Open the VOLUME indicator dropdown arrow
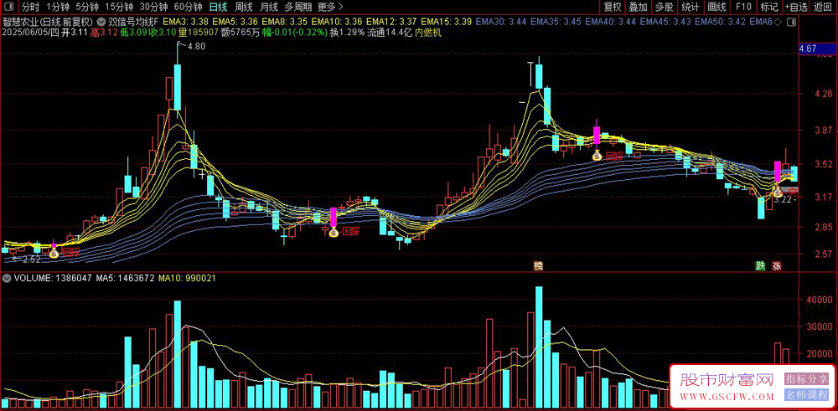Viewport: 838px width, 411px height. (7, 278)
